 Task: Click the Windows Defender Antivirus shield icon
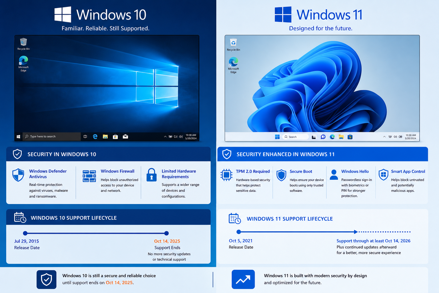18,175
